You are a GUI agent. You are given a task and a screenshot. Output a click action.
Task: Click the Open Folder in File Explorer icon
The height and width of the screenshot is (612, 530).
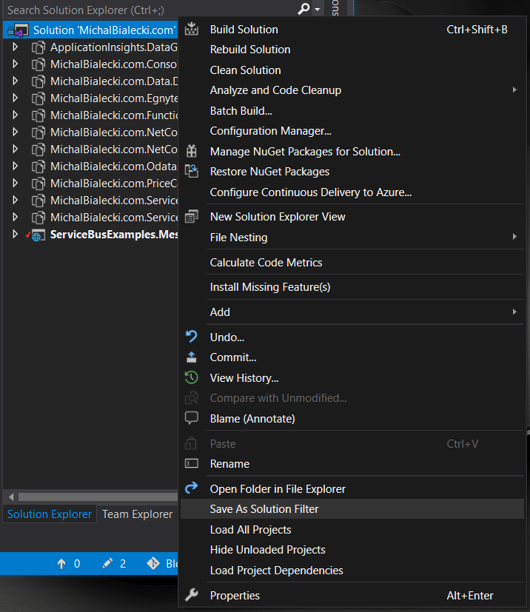pos(192,488)
